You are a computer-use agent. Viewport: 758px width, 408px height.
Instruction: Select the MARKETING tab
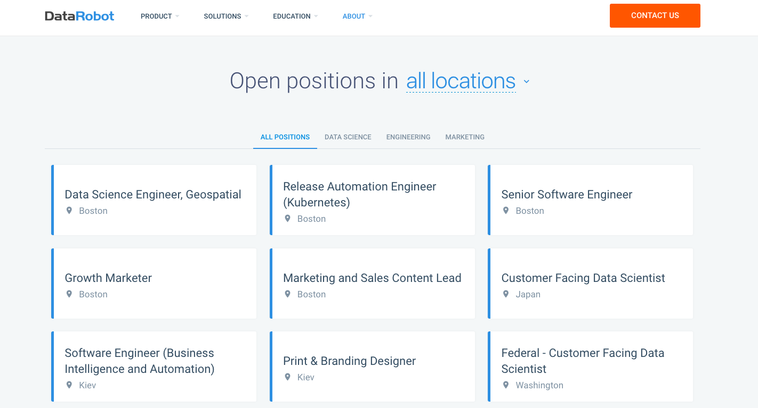point(464,137)
